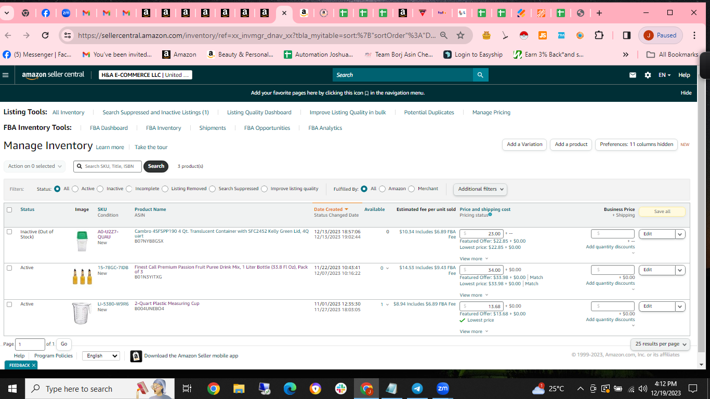Set Fulfilled By to the Merchant radio button
Viewport: 710px width, 399px height.
coord(412,189)
